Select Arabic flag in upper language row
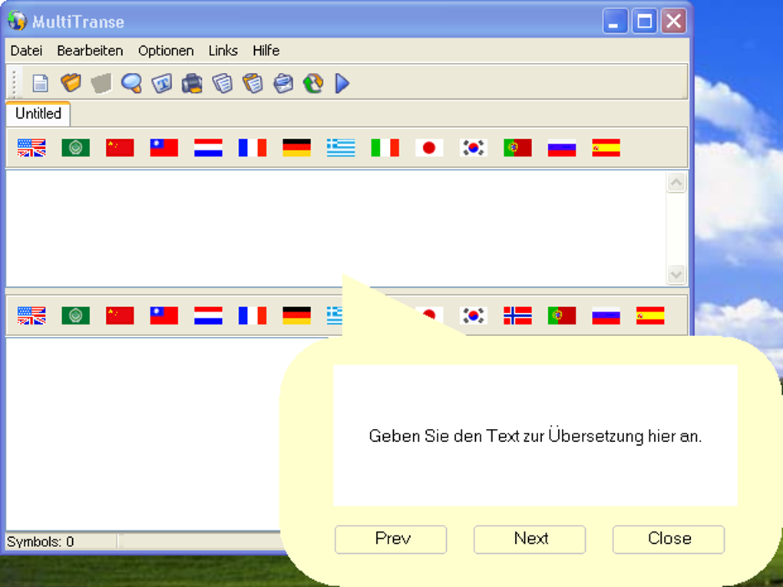This screenshot has height=587, width=783. (76, 148)
